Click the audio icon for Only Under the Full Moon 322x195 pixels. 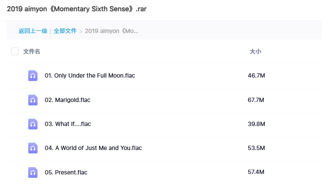33,76
